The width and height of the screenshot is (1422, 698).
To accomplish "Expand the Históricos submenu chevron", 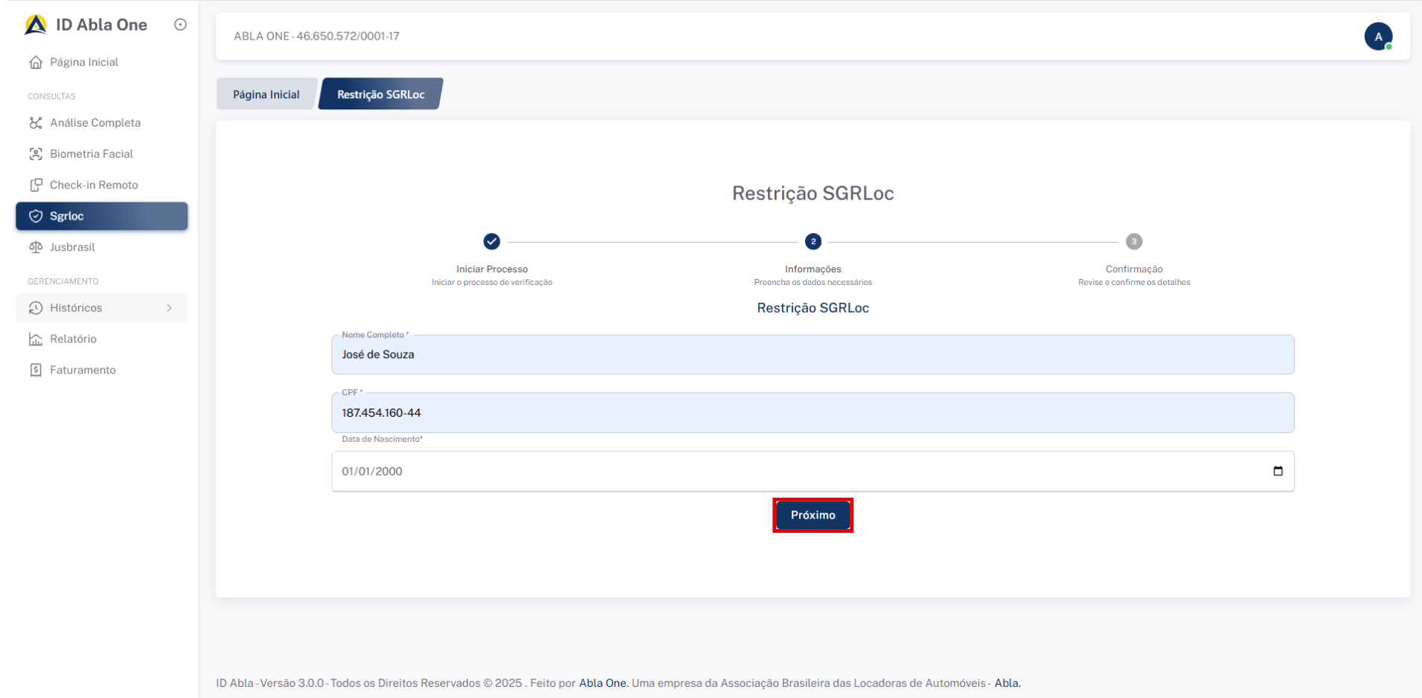I will click(170, 308).
